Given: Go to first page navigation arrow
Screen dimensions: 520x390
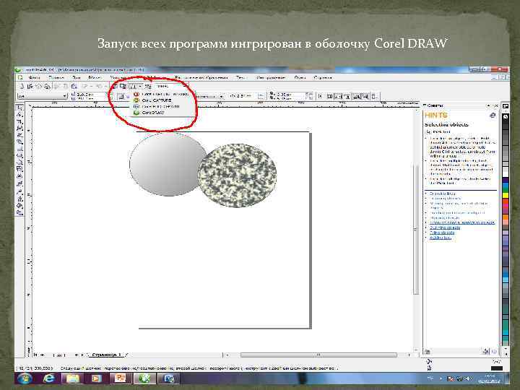Looking at the screenshot, I should (x=35, y=355).
